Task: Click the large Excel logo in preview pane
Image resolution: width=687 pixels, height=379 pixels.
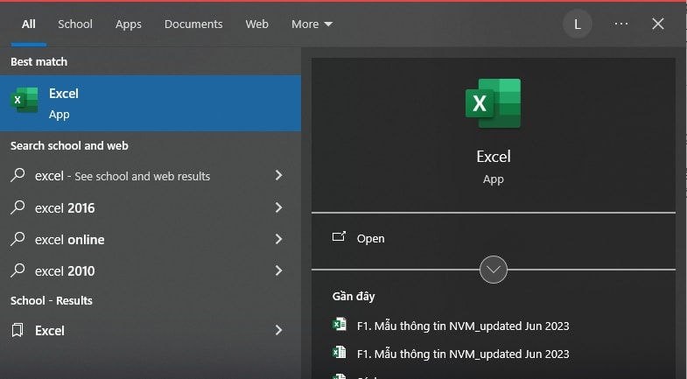Action: tap(494, 103)
